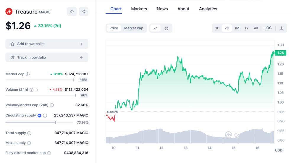Click the circulating supply progress bar
The width and height of the screenshot is (291, 163).
39,122
